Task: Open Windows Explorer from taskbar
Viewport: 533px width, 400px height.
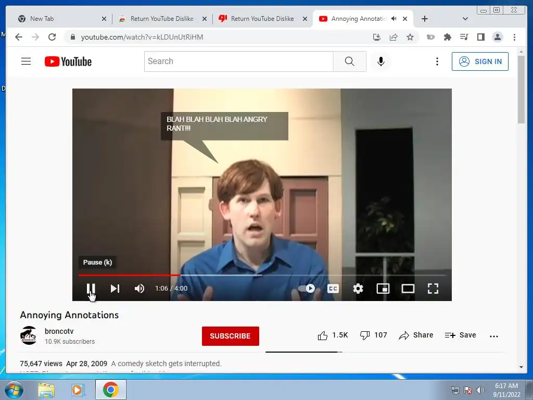Action: click(x=46, y=390)
